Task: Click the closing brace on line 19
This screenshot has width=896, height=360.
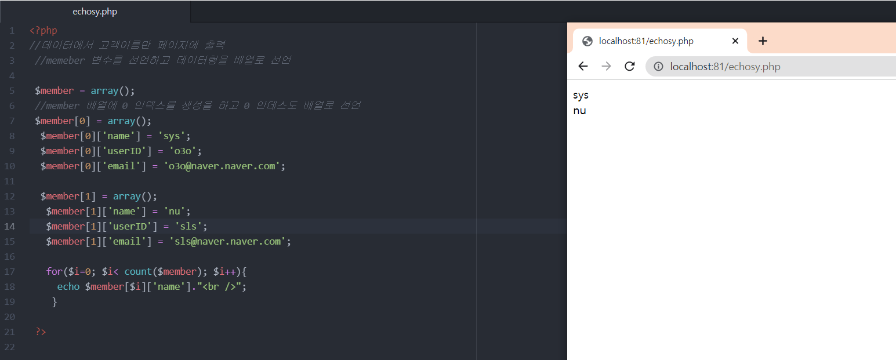Action: [55, 301]
